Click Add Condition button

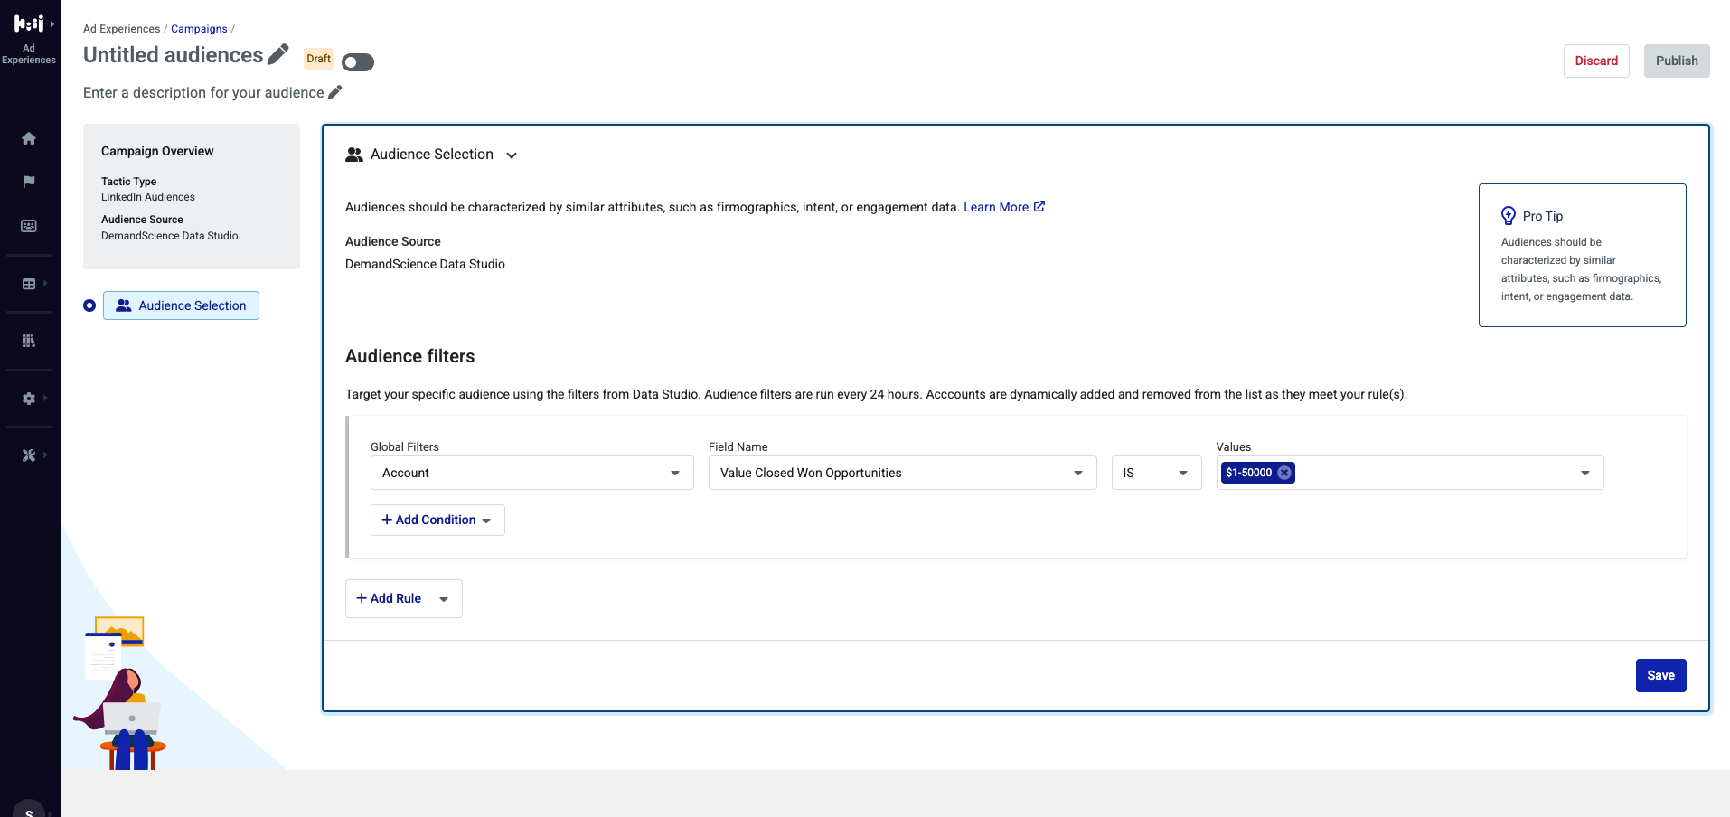click(x=437, y=520)
